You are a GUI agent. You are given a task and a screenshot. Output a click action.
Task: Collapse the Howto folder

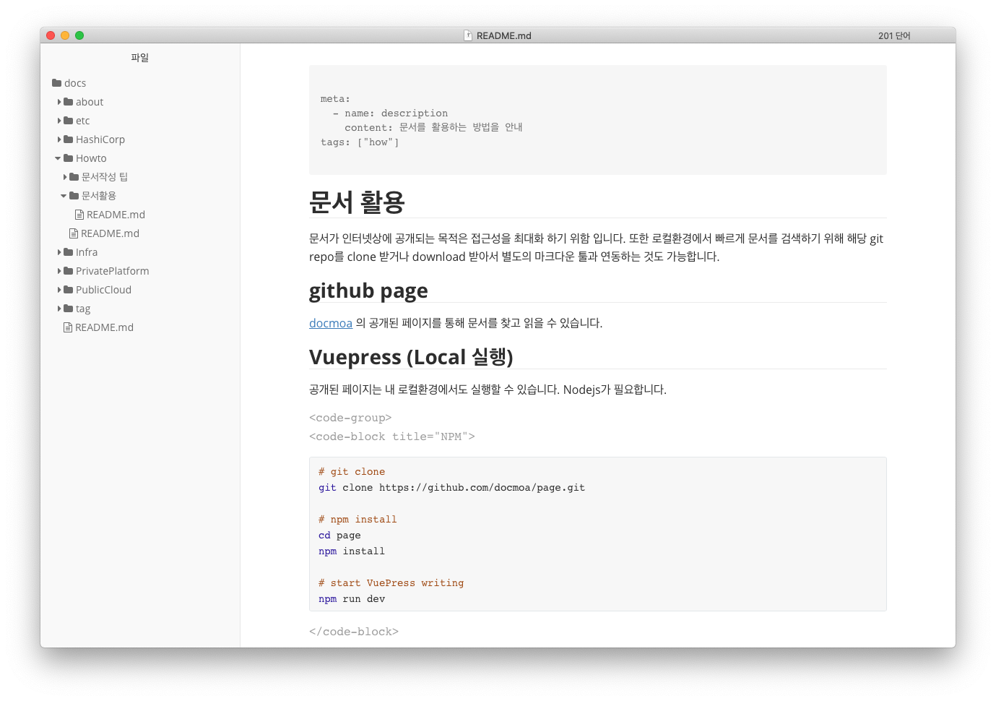point(59,158)
